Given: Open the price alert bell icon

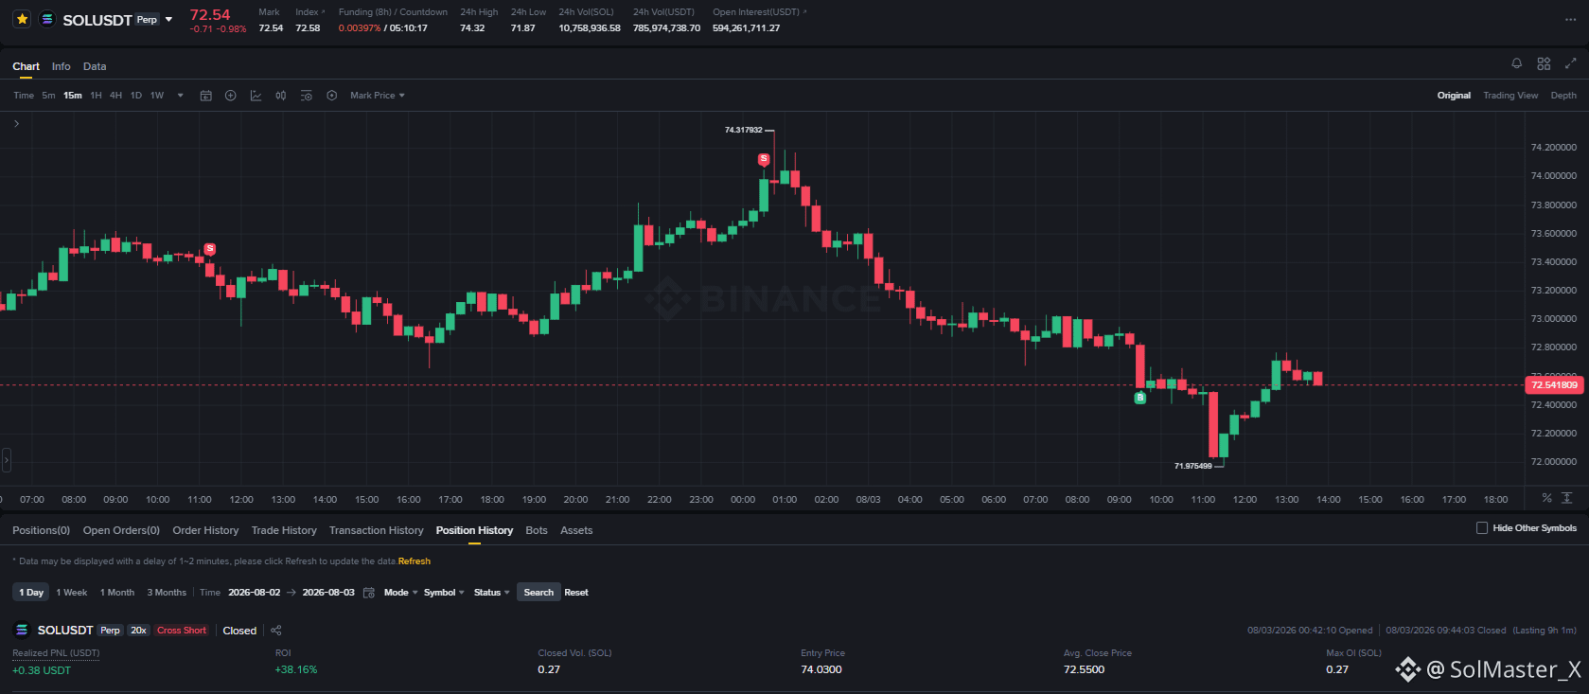Looking at the screenshot, I should [x=1517, y=63].
